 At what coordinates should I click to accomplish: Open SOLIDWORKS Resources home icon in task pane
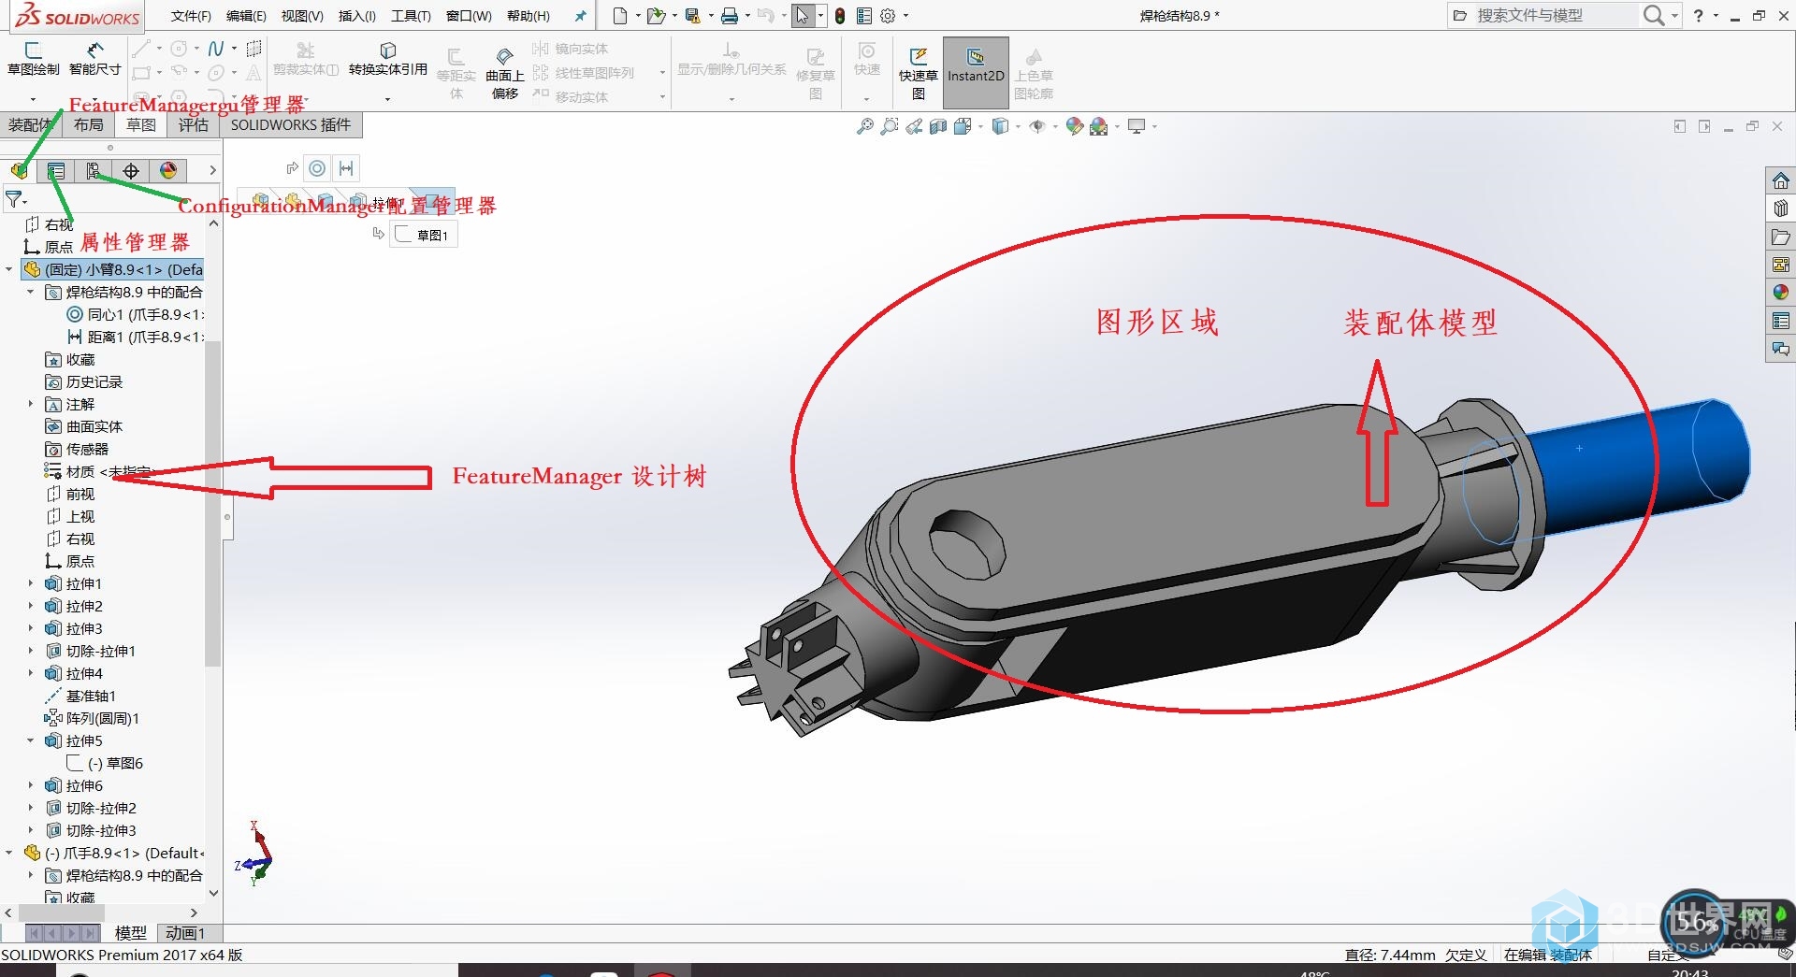(x=1781, y=180)
